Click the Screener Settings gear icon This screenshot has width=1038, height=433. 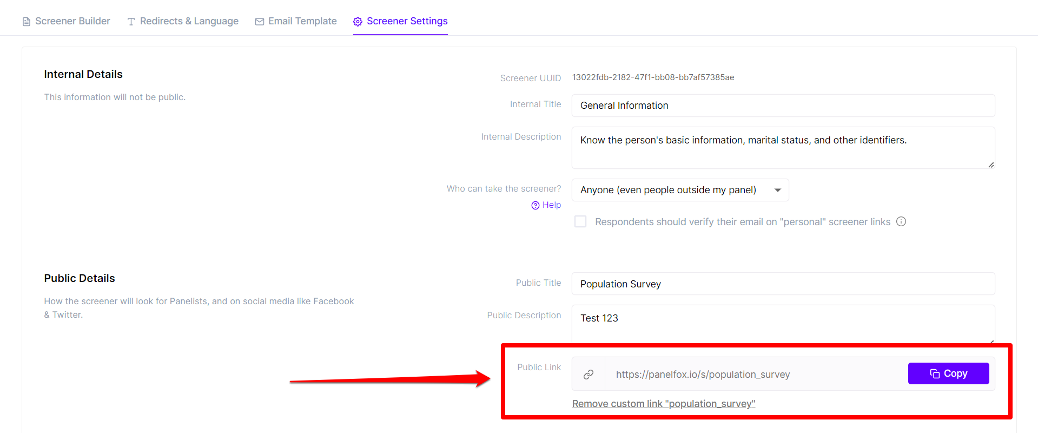(x=358, y=22)
